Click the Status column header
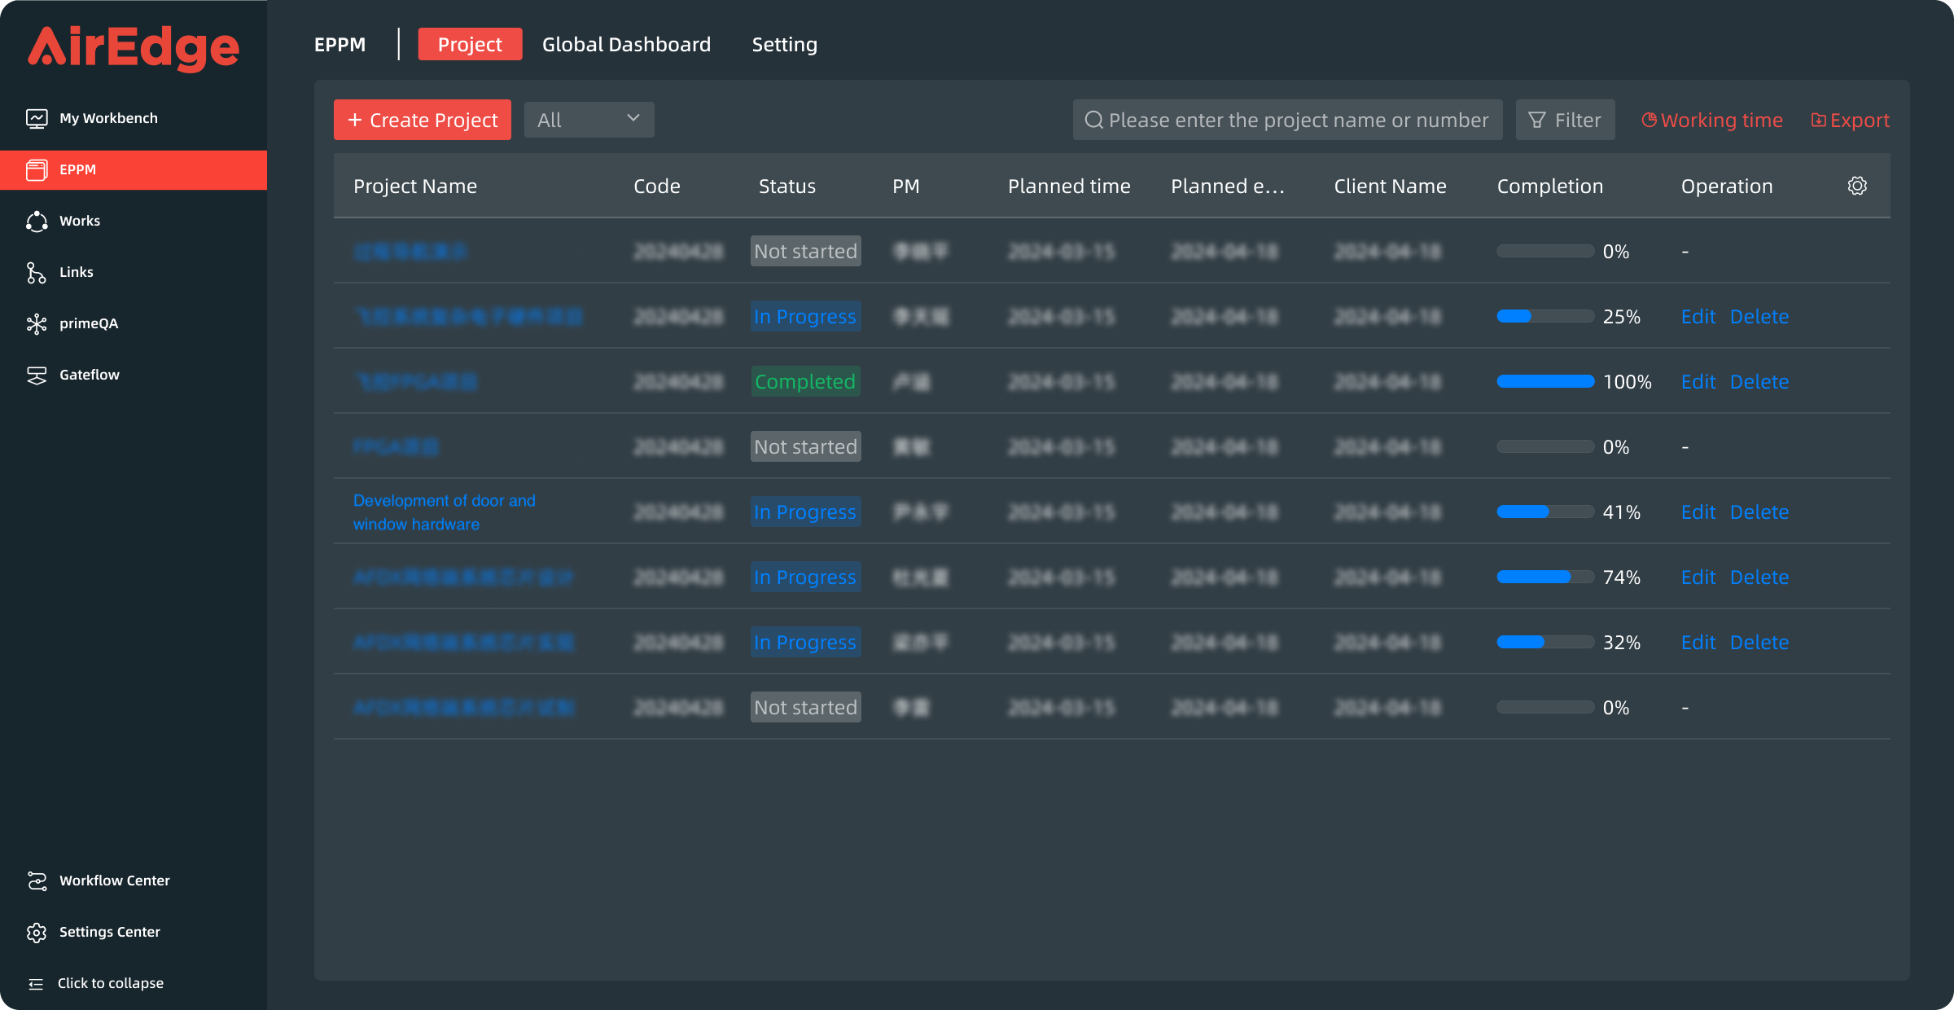Image resolution: width=1954 pixels, height=1010 pixels. pos(787,186)
